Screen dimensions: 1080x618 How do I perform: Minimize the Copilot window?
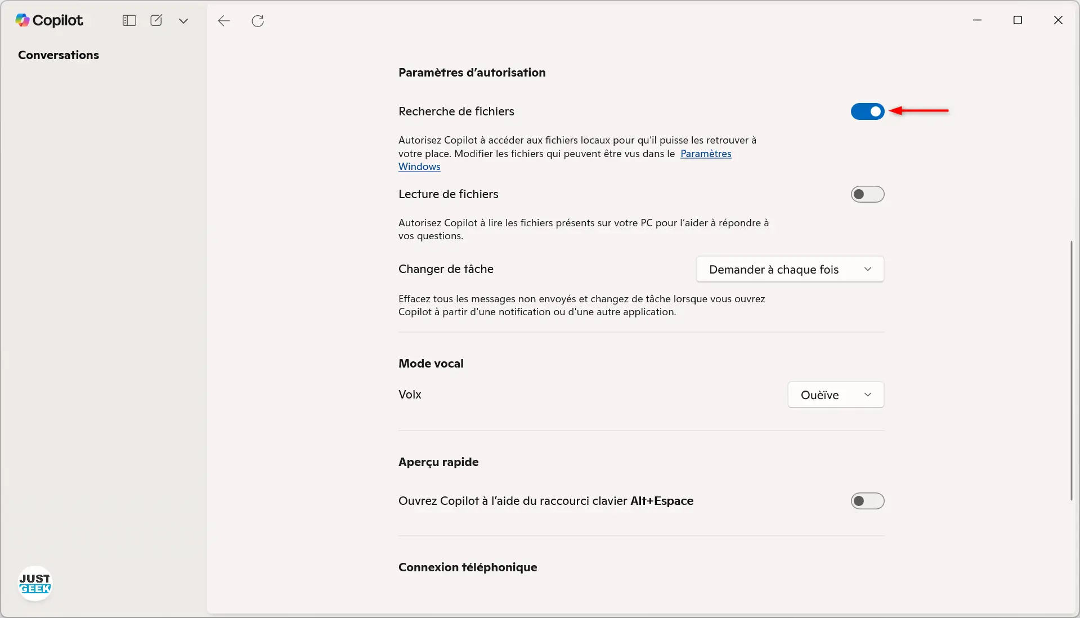coord(978,20)
